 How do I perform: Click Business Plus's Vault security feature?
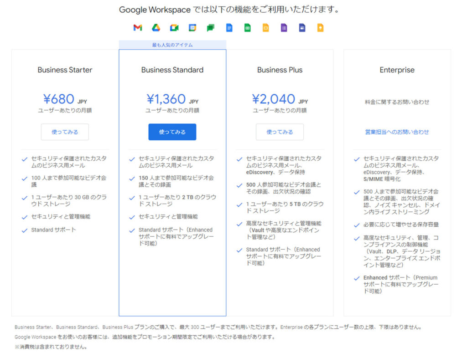[x=284, y=230]
